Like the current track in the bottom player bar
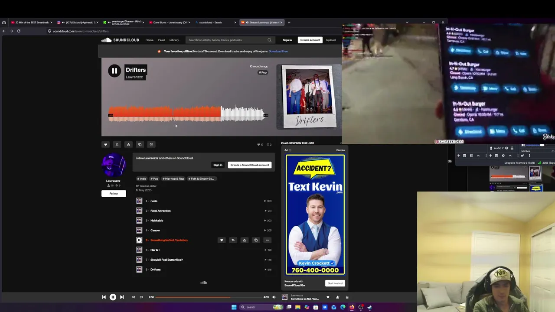555x312 pixels. point(328,297)
